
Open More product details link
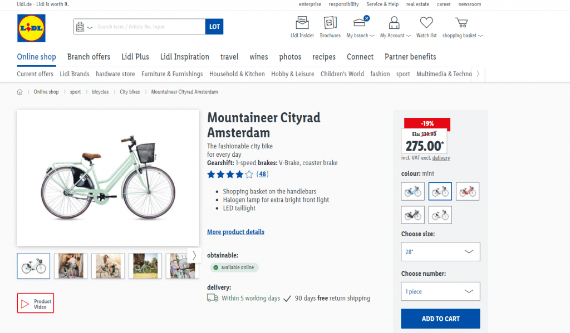(x=235, y=231)
